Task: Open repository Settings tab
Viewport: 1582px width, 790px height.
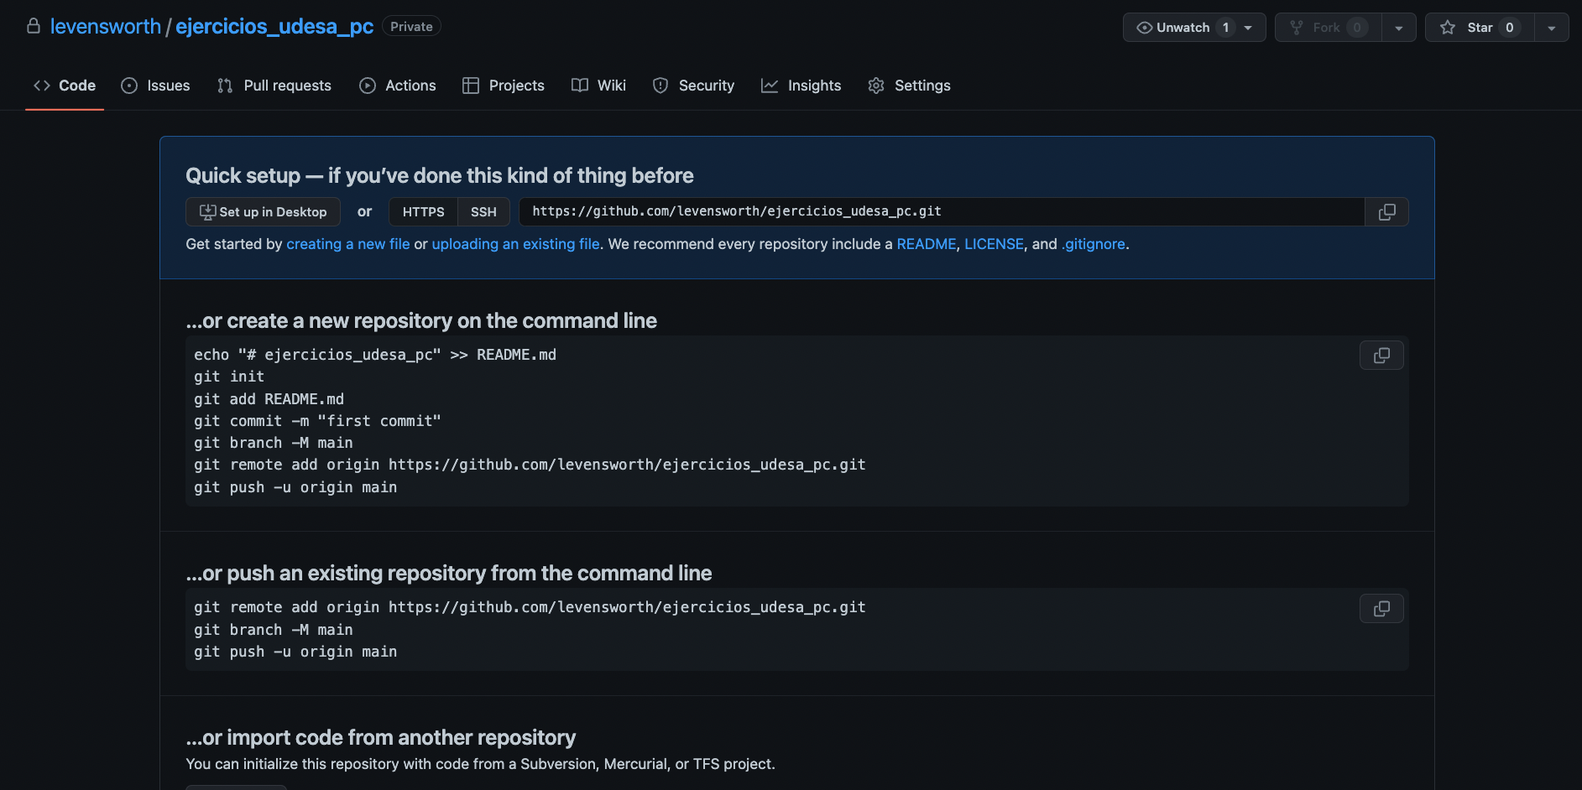Action: (909, 86)
